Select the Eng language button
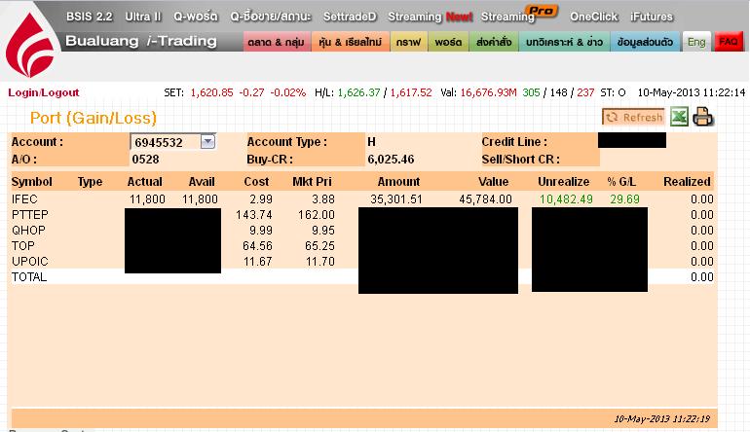Image resolution: width=750 pixels, height=432 pixels. [695, 43]
